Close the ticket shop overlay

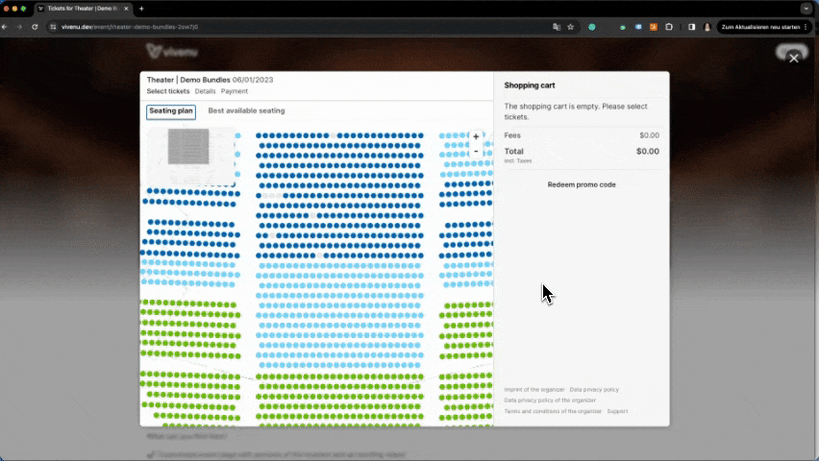click(793, 59)
